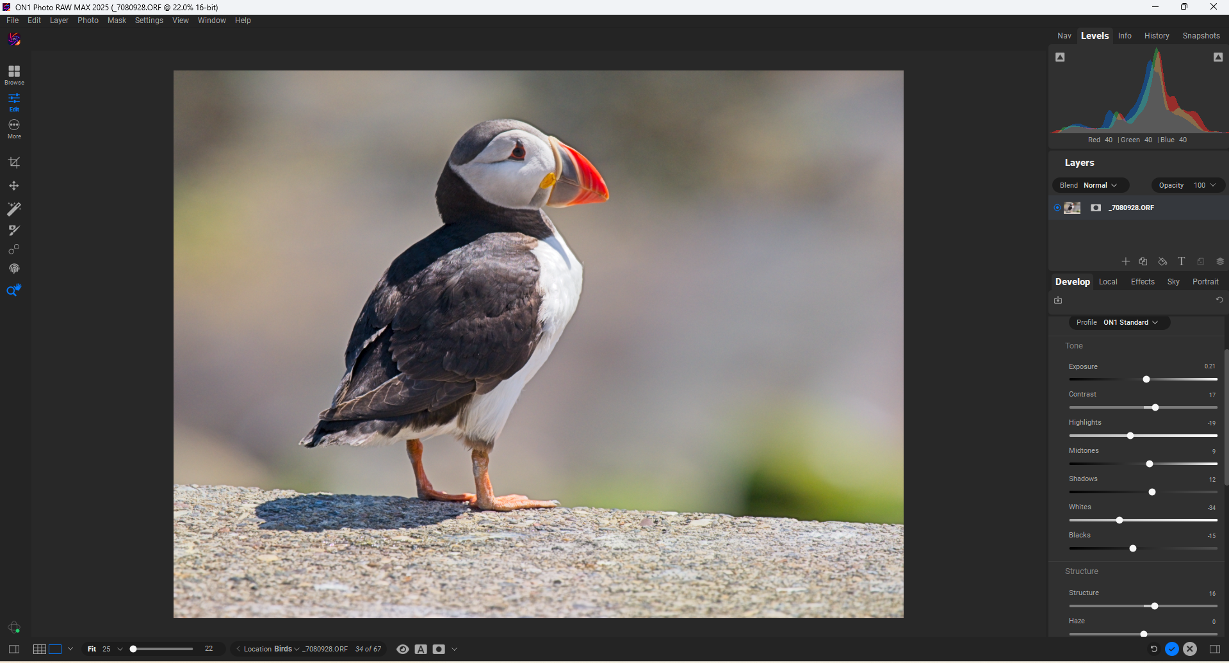Expand the thumbnail grid view options chevron
Screen dimensions: 1229x663
click(x=70, y=649)
